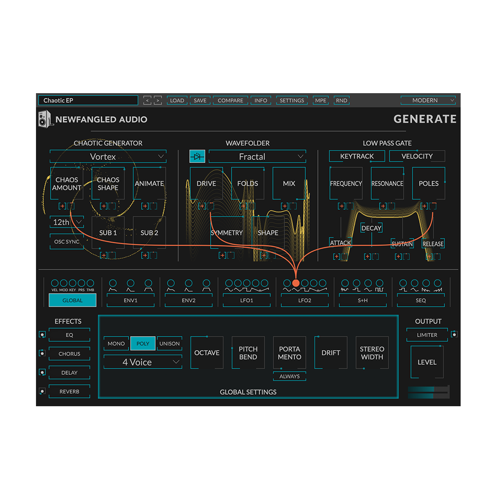Open the GLOBAL settings tab

point(72,300)
